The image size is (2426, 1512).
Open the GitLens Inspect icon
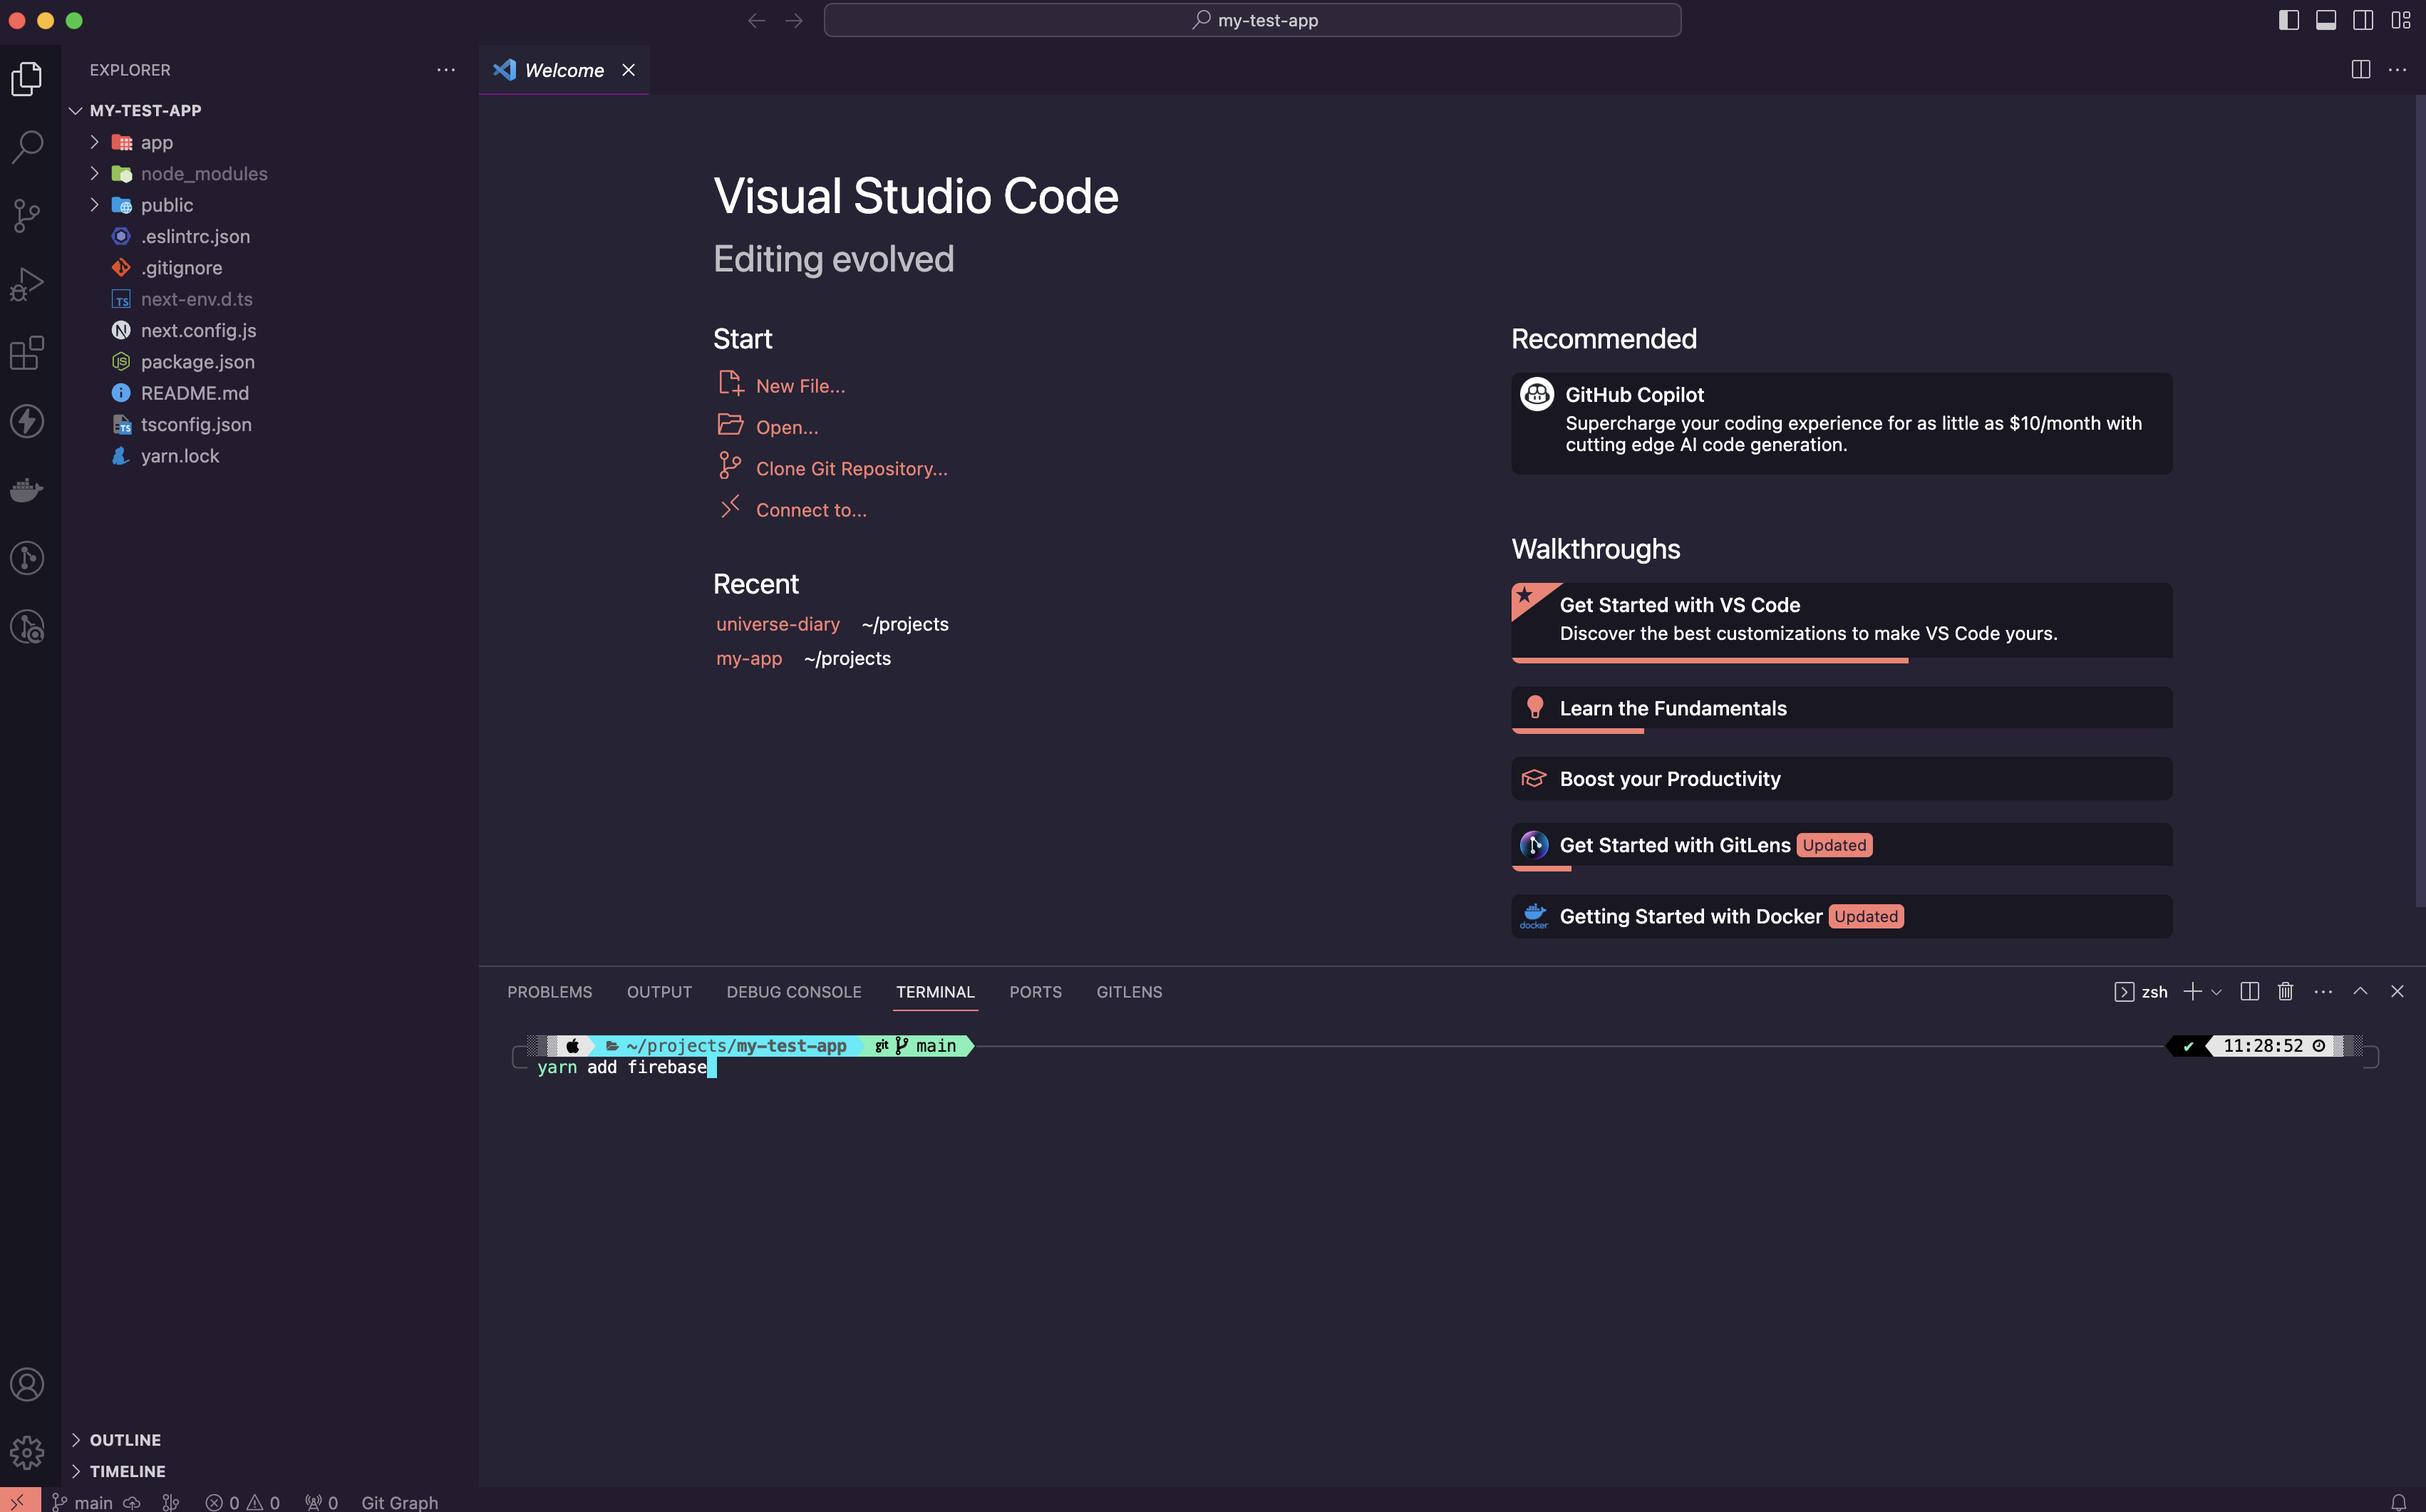click(27, 627)
